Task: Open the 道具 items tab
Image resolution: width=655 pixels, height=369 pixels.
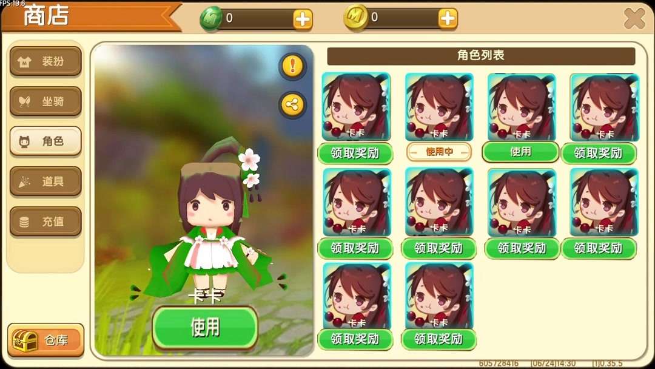Action: pos(45,181)
